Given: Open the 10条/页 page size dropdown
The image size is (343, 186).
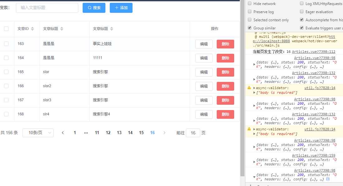Looking at the screenshot, I should coord(38,133).
